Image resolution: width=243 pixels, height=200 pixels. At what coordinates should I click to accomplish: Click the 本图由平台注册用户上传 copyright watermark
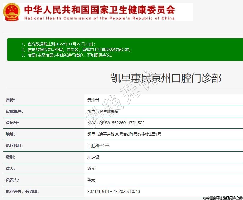click(223, 198)
